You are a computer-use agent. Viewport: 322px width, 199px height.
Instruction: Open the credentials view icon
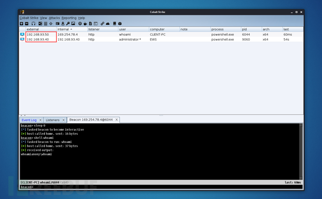(57, 24)
